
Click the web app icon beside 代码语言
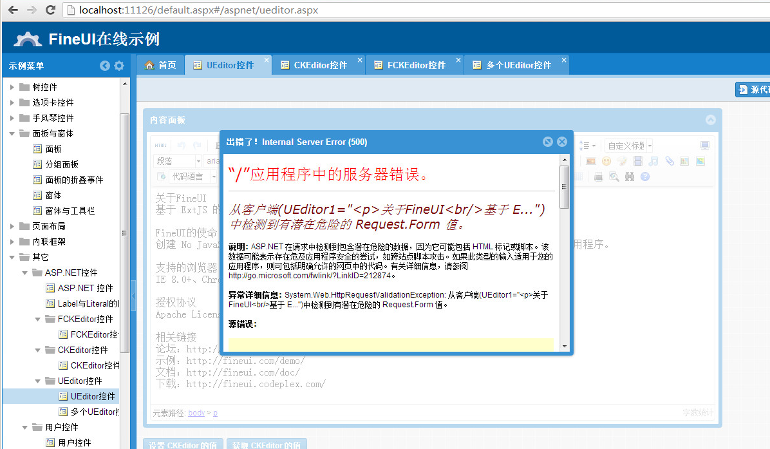(161, 177)
